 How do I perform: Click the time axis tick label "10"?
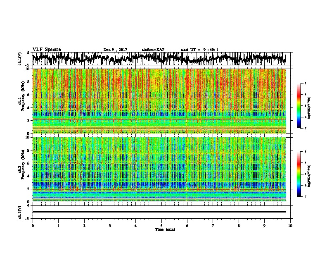(290, 226)
